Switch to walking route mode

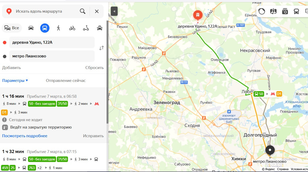(58, 28)
